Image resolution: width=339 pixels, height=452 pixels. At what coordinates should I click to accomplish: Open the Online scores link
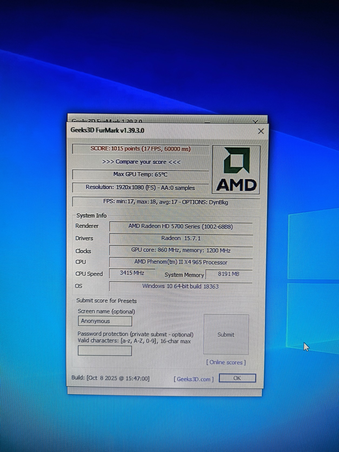[x=226, y=362]
